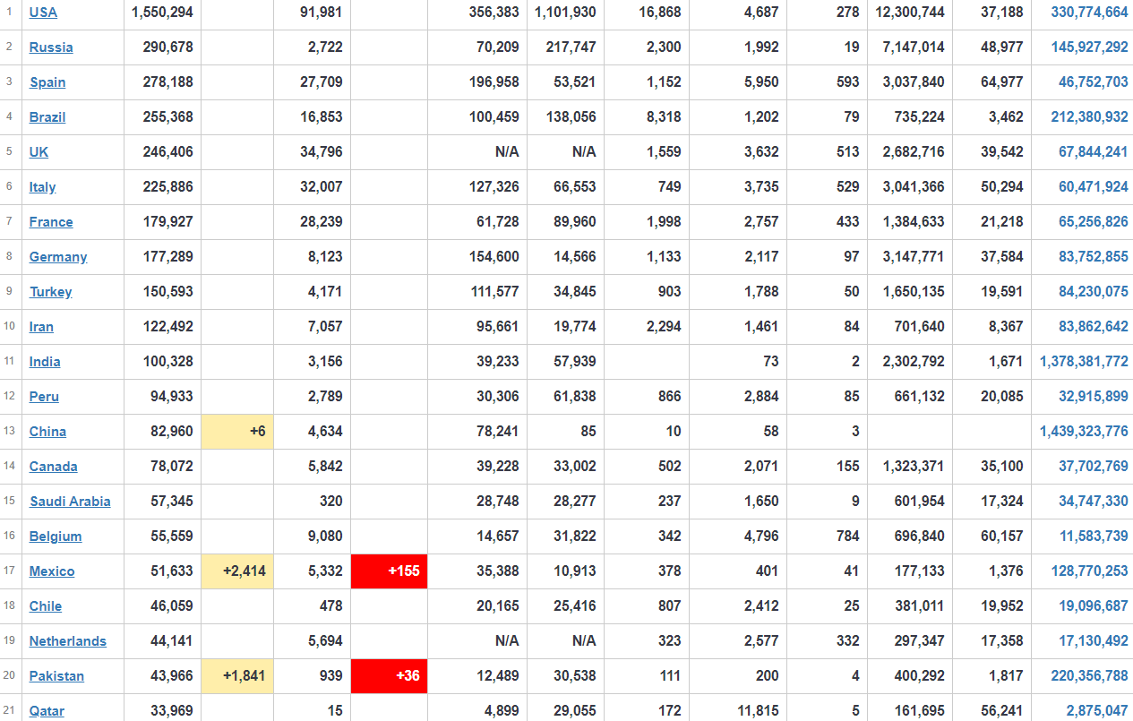Click Turkey population 84,230,075
This screenshot has width=1133, height=721.
click(1093, 292)
